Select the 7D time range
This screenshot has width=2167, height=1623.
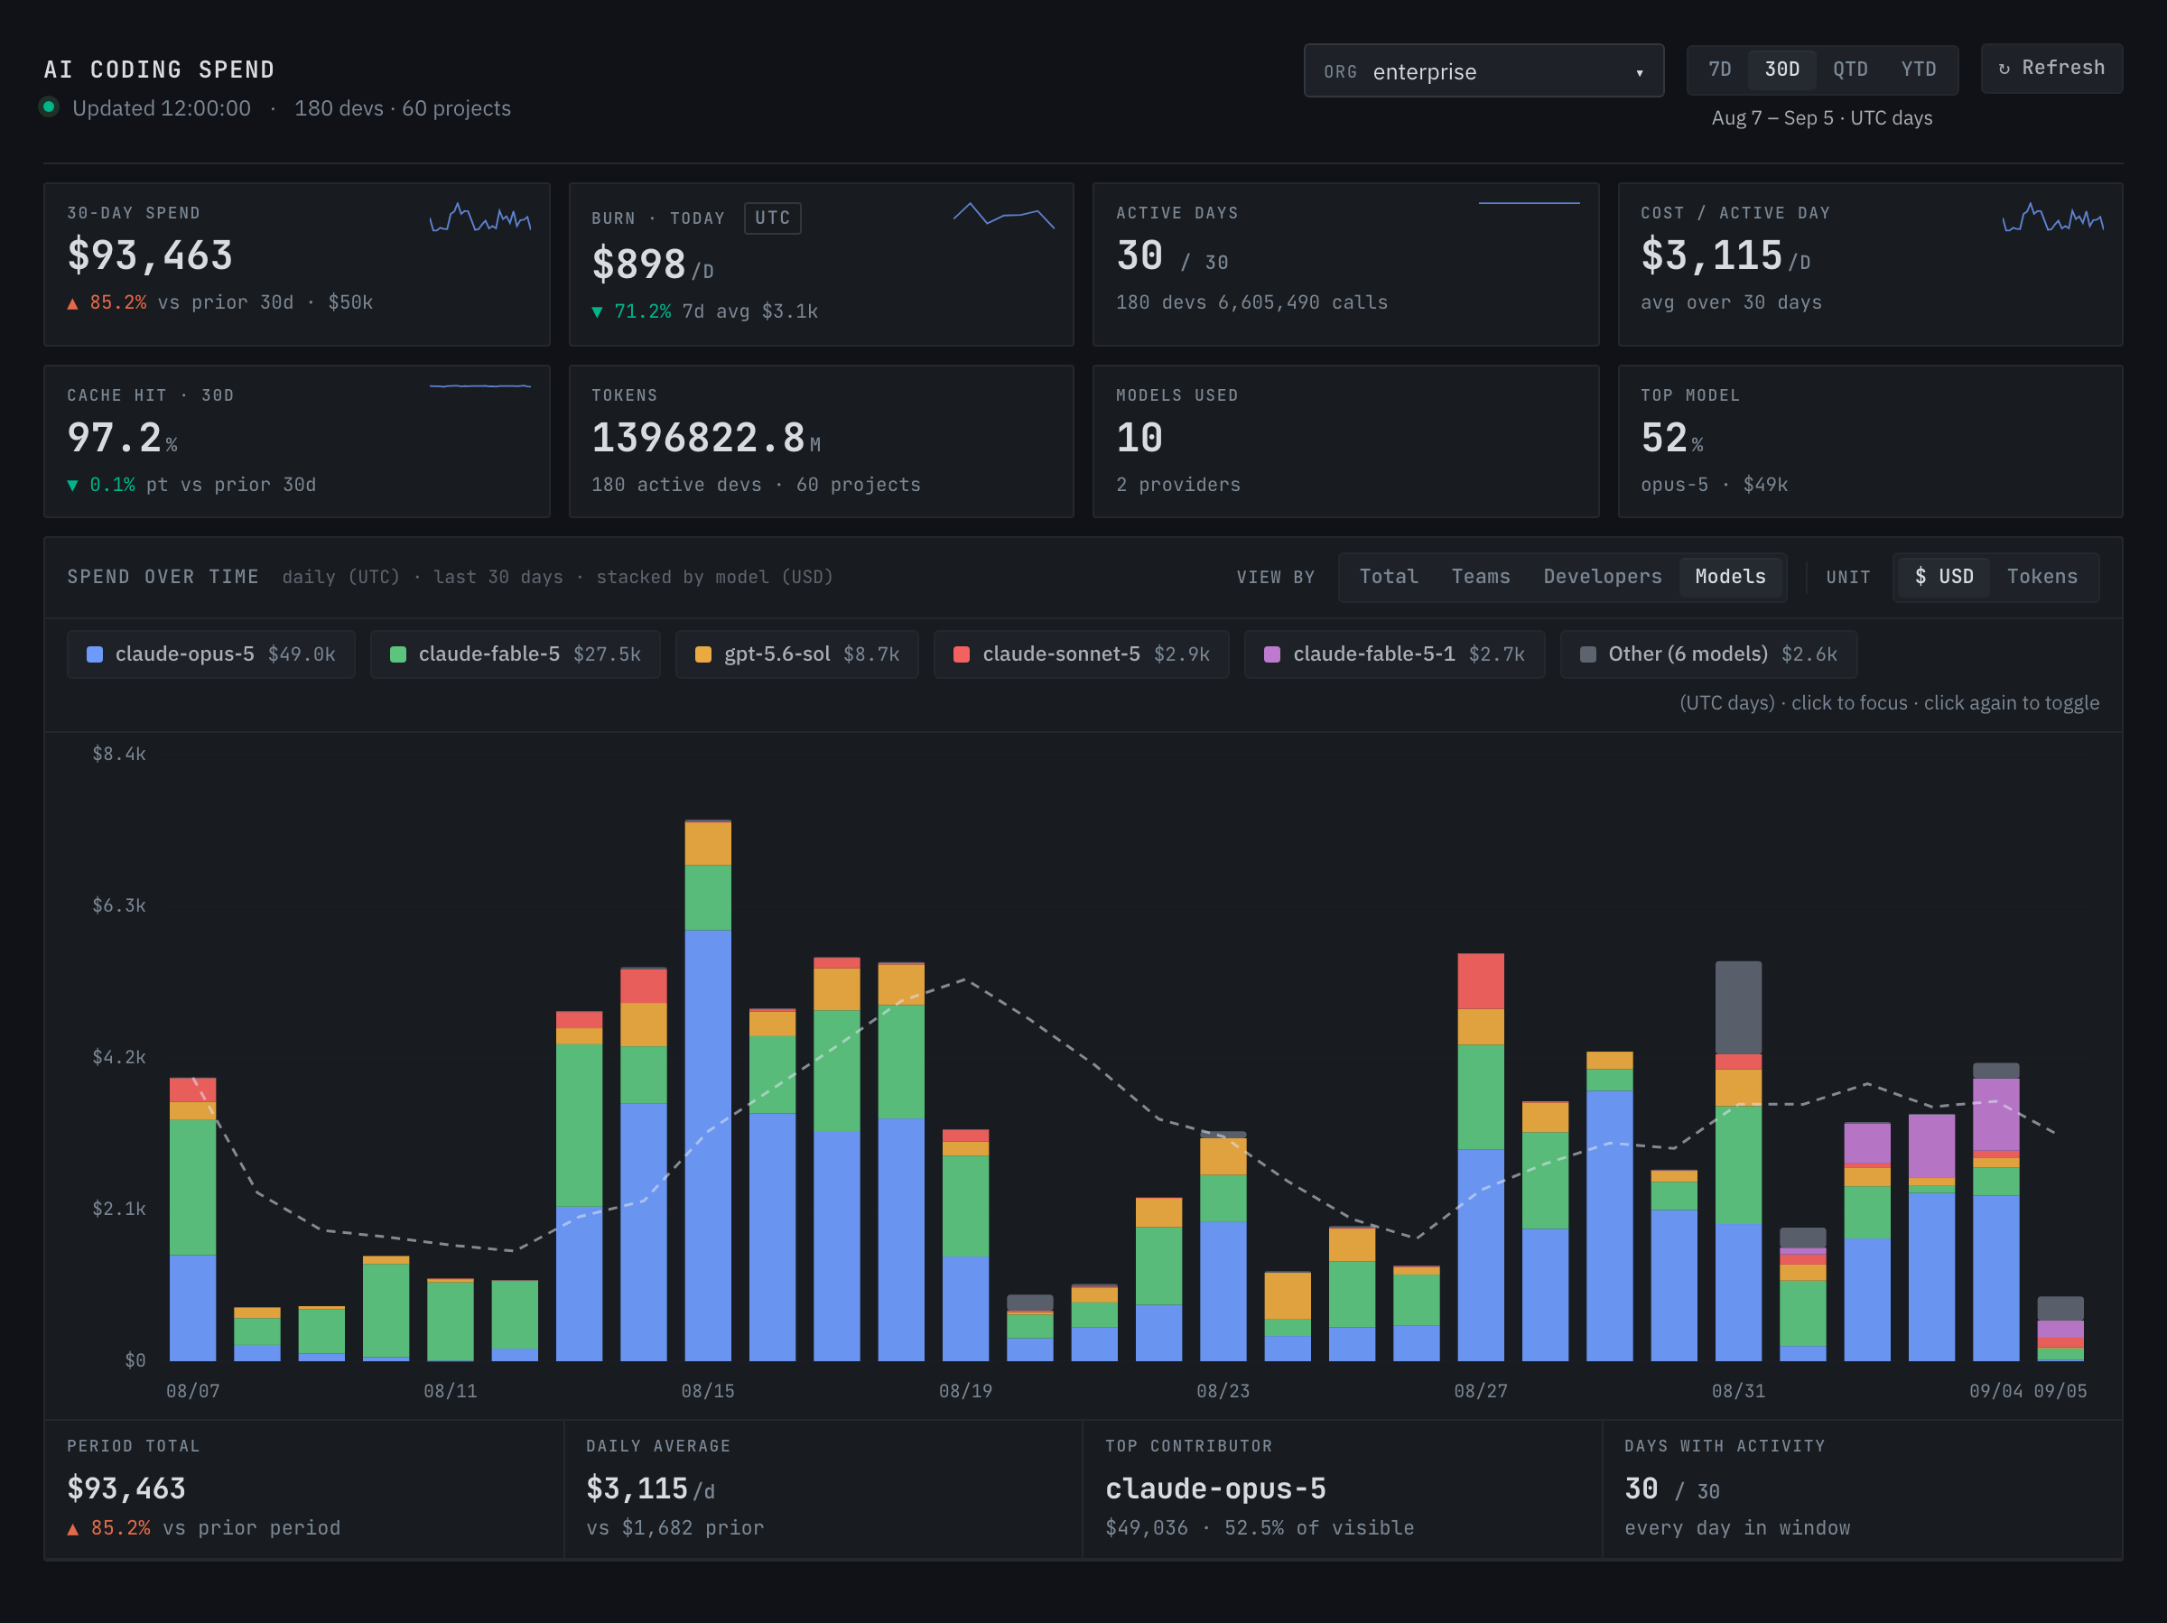pos(1719,70)
